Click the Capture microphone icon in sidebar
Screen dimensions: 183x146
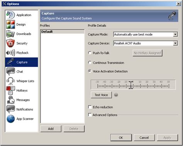tap(10, 62)
